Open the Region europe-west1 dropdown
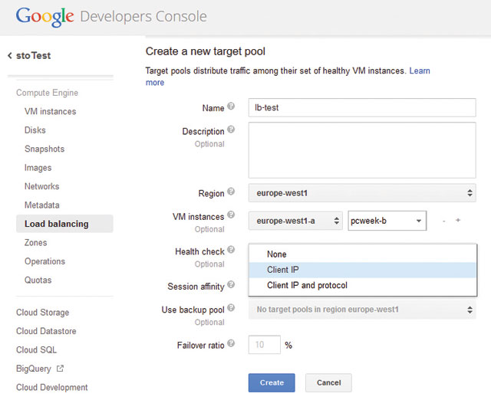 pyautogui.click(x=362, y=193)
